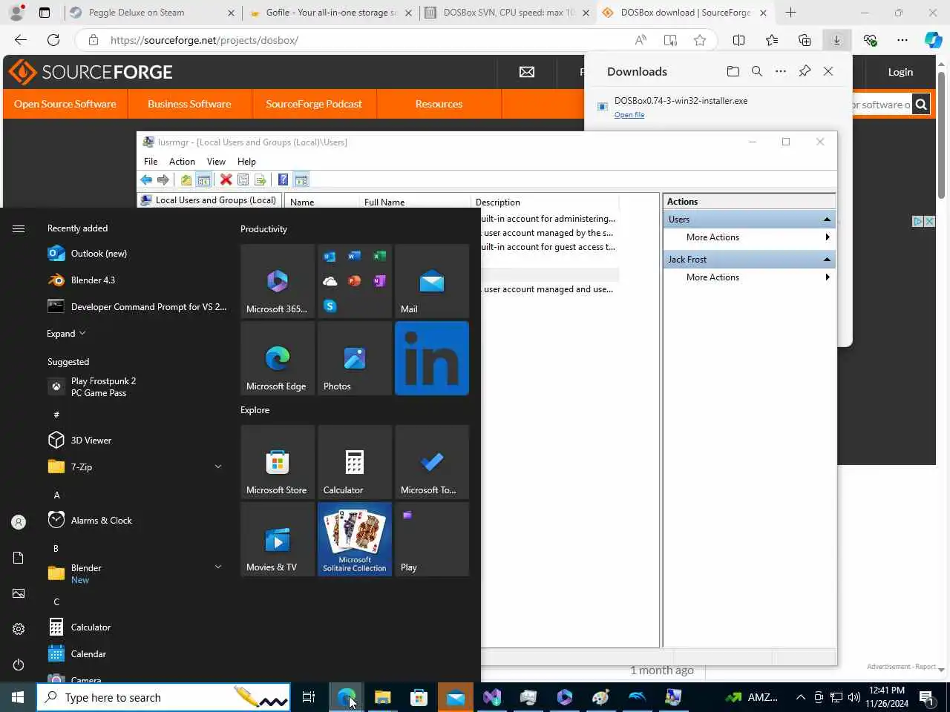Click the Immersive reader icon in address bar

click(670, 40)
